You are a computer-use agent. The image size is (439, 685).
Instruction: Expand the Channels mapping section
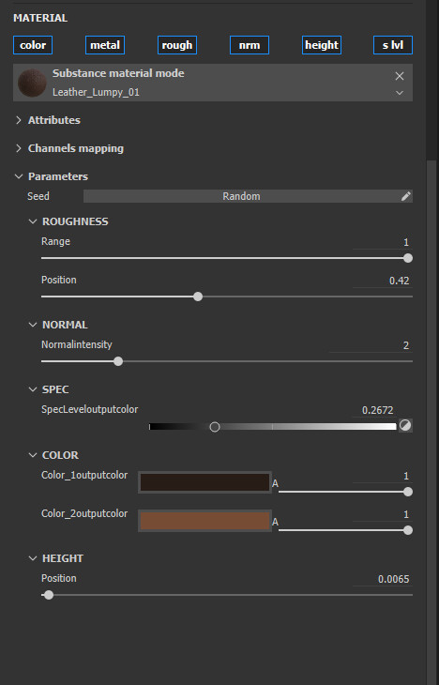pyautogui.click(x=19, y=148)
